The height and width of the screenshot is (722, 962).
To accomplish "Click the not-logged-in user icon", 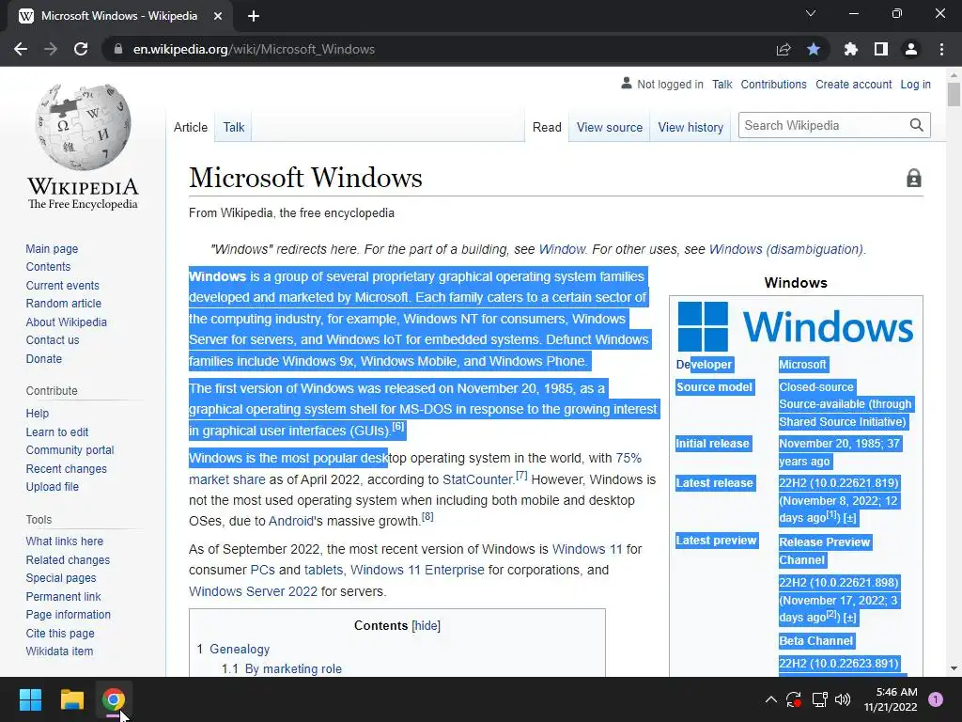I will point(627,84).
